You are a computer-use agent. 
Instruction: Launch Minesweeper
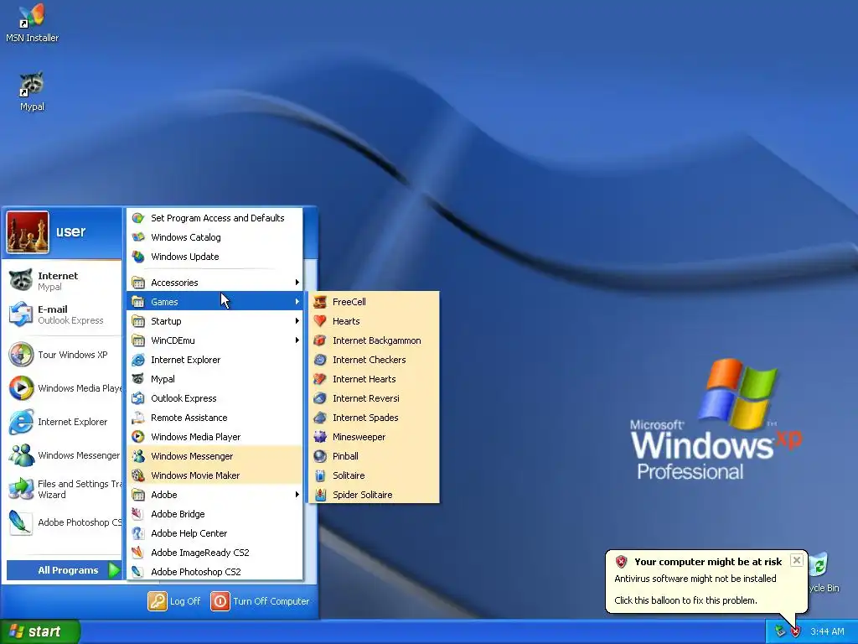[x=374, y=436]
